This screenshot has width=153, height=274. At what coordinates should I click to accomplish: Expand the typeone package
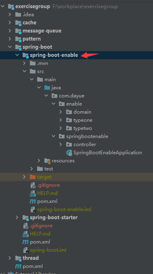(61, 120)
